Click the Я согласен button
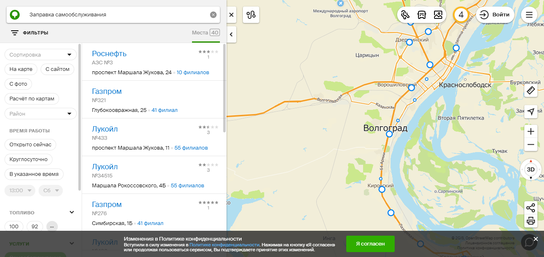 coord(370,243)
